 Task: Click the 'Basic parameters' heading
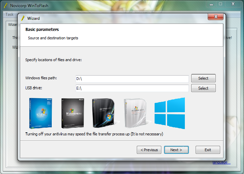pos(42,30)
